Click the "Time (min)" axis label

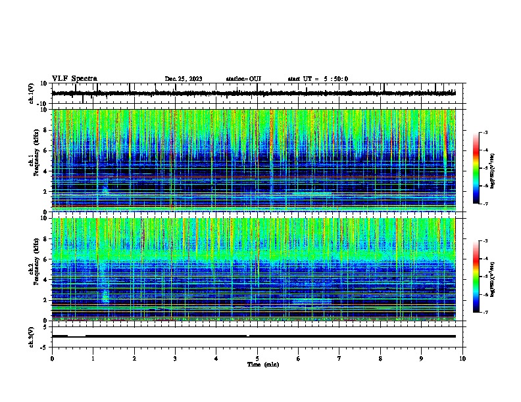(x=263, y=365)
